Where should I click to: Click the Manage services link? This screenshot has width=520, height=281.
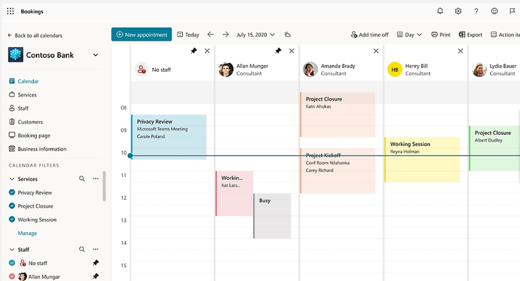(x=27, y=233)
